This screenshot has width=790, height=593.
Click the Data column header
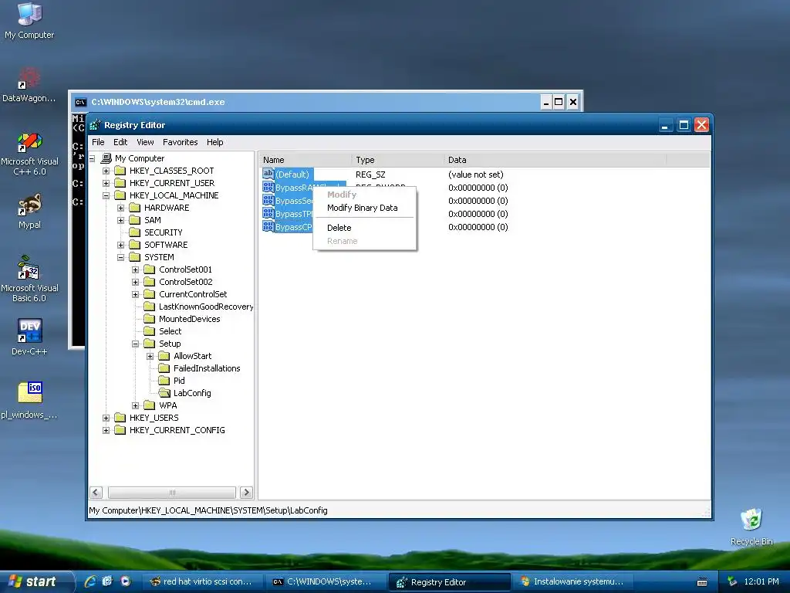555,160
